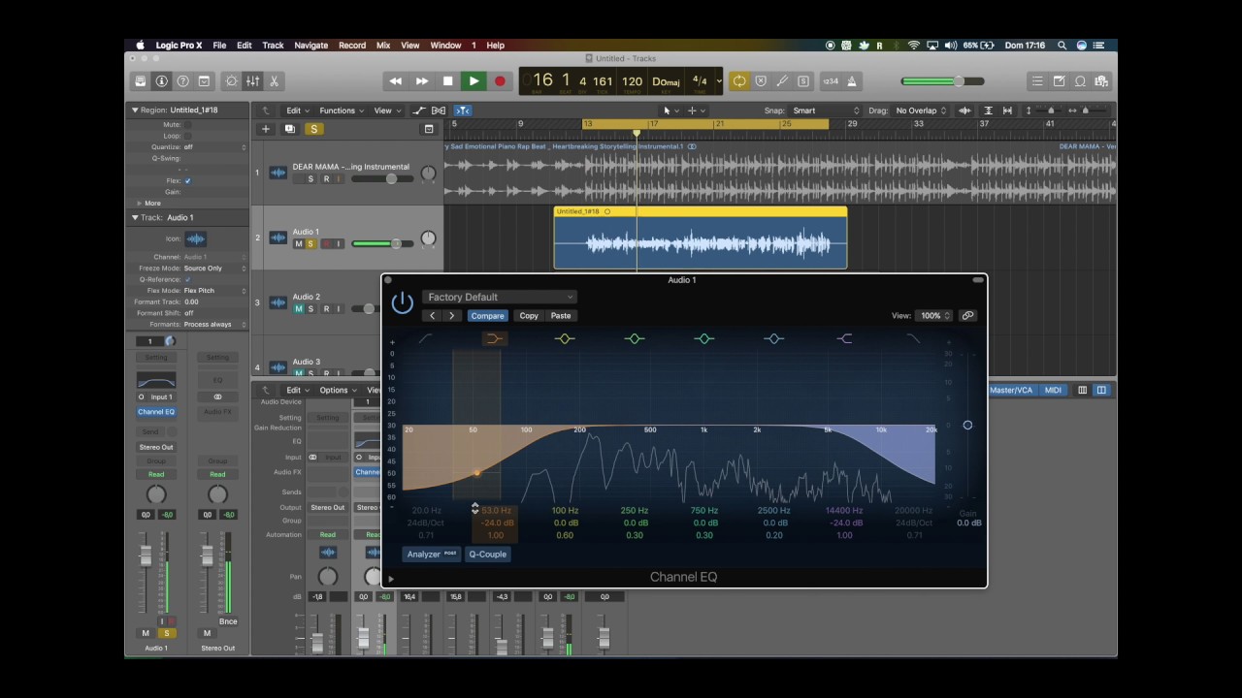Toggle Q-Couple in Channel EQ
The height and width of the screenshot is (698, 1242).
coord(487,555)
